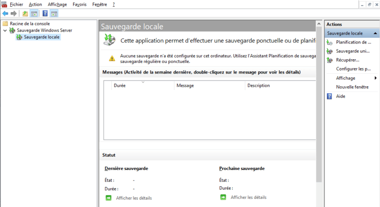Toggle the console tree pane toolbar icon
The width and height of the screenshot is (380, 207).
[34, 14]
